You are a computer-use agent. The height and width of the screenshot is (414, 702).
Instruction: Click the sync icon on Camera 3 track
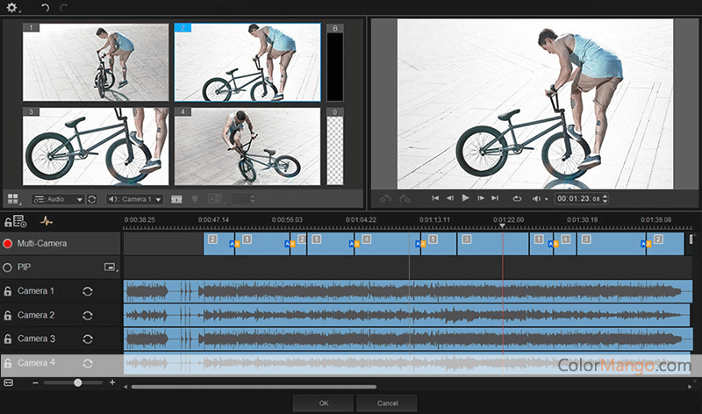[x=88, y=339]
